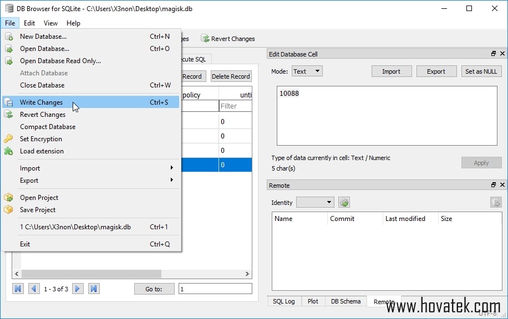Viewport: 508px width, 319px height.
Task: Open the View menu
Action: [x=50, y=23]
